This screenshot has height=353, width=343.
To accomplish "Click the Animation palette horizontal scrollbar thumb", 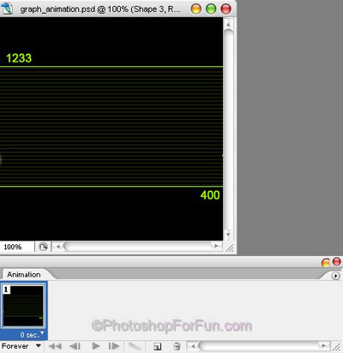I will 259,346.
